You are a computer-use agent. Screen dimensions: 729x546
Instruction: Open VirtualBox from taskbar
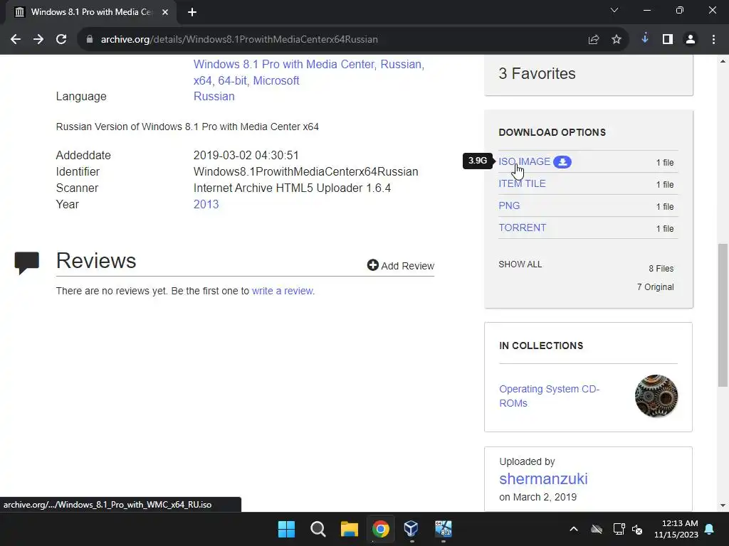click(411, 529)
